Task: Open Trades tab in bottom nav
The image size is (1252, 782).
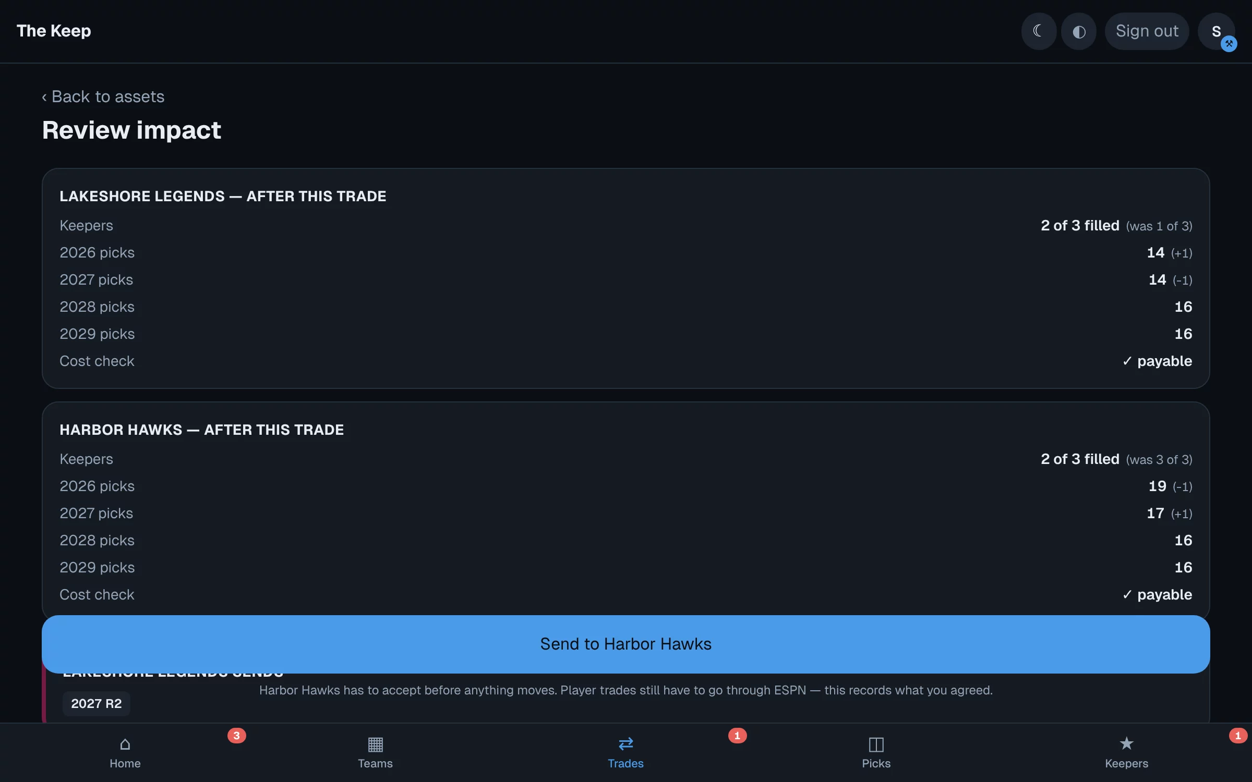Action: [625, 753]
